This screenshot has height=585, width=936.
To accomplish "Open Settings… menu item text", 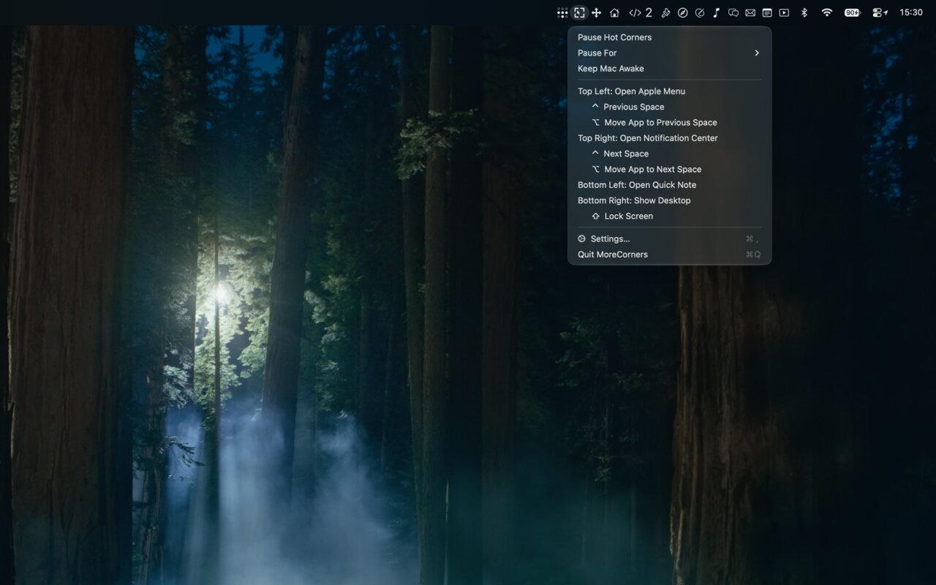I will (x=610, y=239).
